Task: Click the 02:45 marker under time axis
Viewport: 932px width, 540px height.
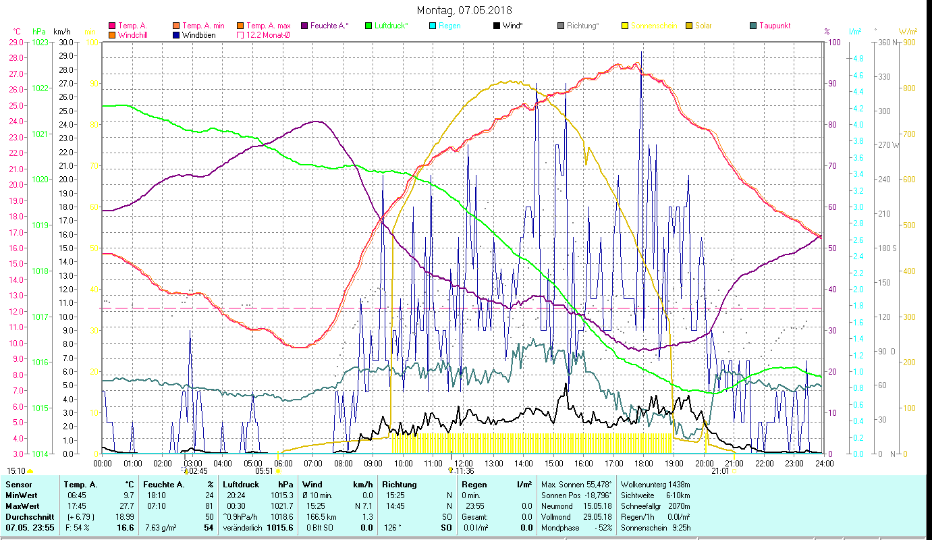Action: (x=187, y=470)
